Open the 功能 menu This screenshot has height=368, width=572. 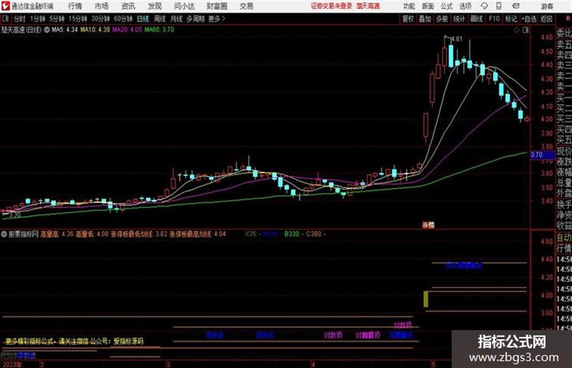point(409,6)
